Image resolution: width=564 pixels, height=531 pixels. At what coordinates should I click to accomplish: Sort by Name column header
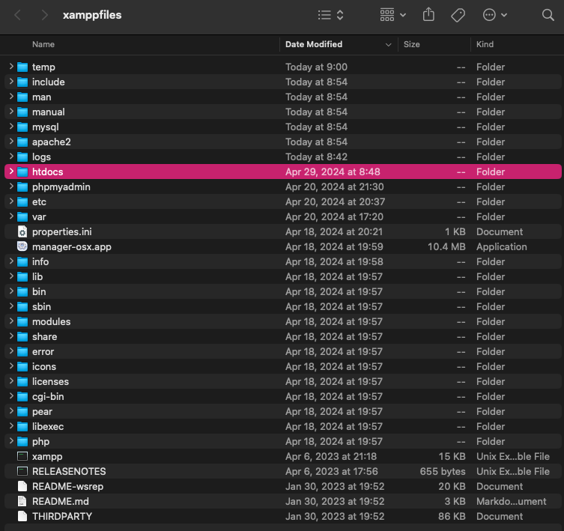43,44
